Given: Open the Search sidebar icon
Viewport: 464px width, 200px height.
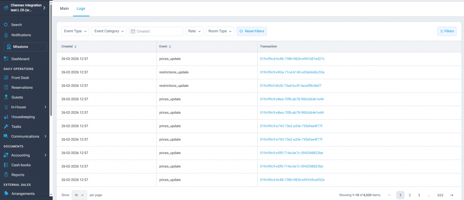Looking at the screenshot, I should coord(5,24).
